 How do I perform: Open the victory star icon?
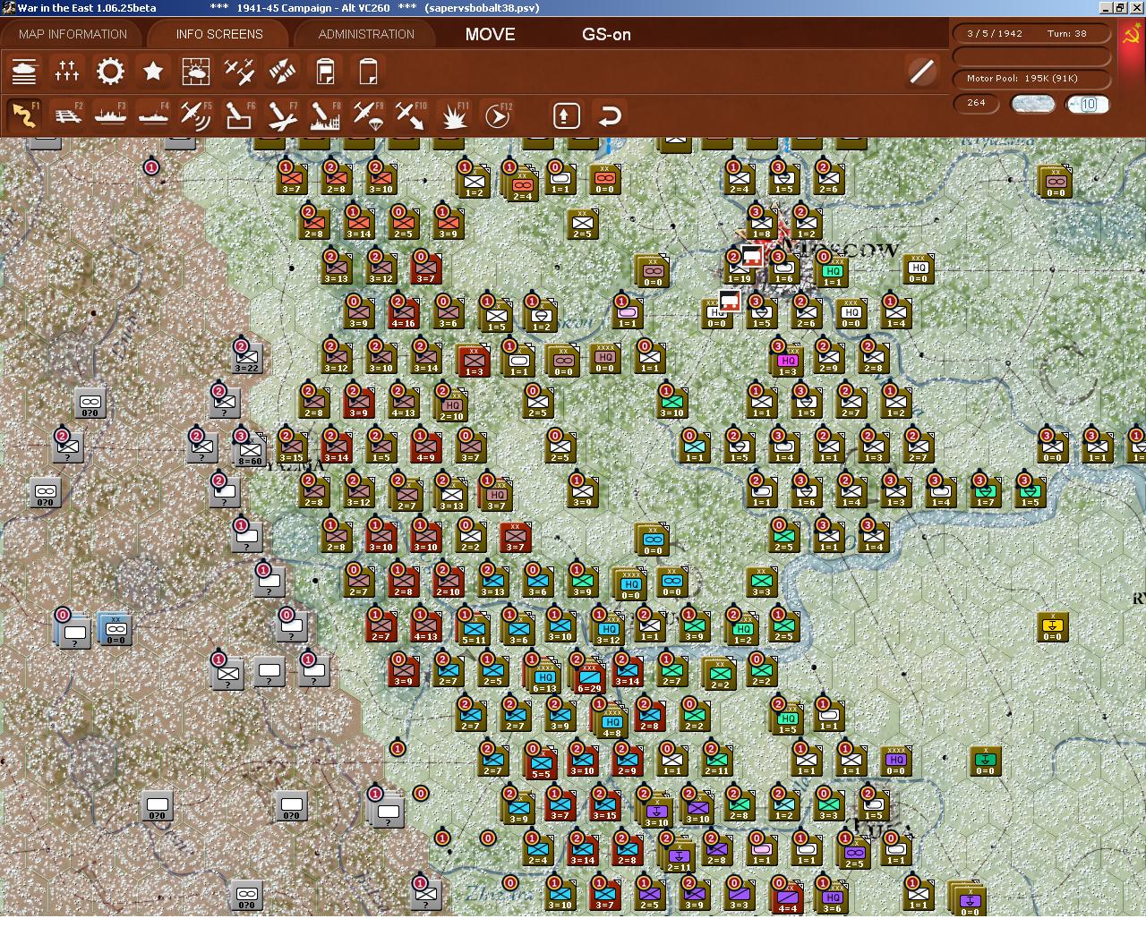[x=153, y=72]
